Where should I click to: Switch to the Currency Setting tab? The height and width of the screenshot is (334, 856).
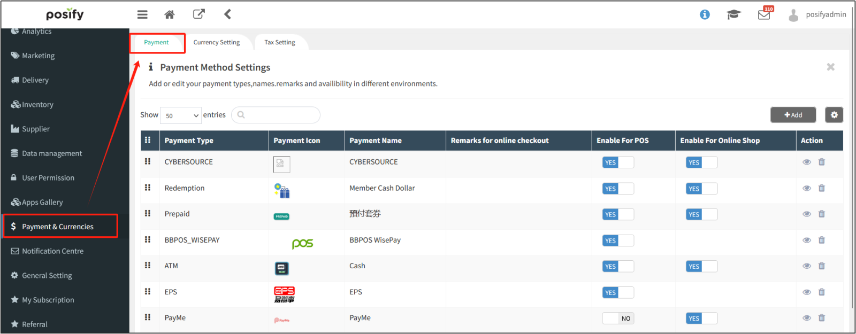[x=216, y=42]
